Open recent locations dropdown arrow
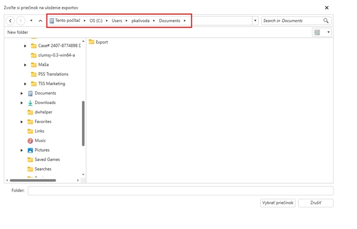 click(31, 21)
